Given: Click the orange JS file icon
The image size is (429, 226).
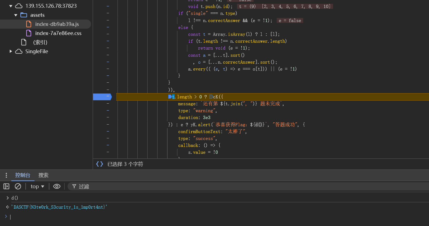Looking at the screenshot, I should [x=29, y=24].
